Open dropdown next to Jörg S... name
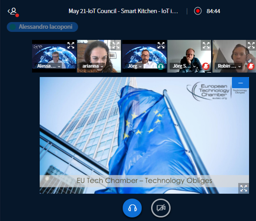 tap(194, 67)
